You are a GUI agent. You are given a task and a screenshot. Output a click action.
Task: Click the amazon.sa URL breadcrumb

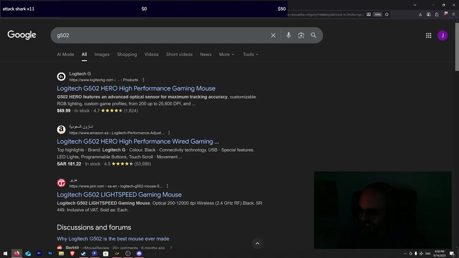[117, 133]
